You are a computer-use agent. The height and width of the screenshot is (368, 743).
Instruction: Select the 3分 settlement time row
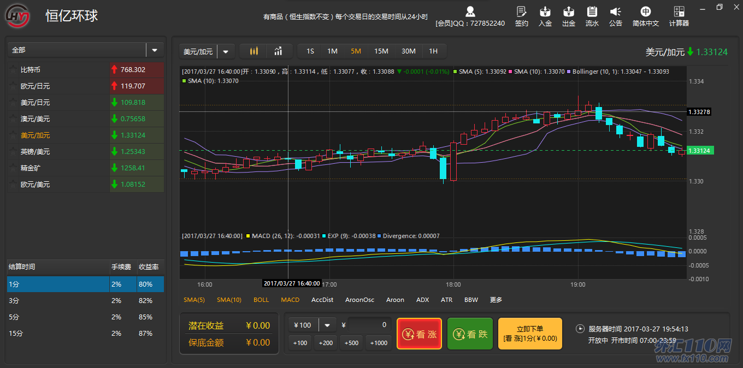click(85, 300)
